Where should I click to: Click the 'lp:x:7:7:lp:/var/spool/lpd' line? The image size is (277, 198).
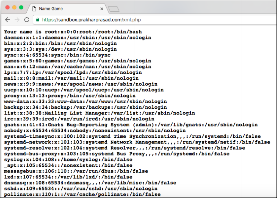(x=73, y=73)
